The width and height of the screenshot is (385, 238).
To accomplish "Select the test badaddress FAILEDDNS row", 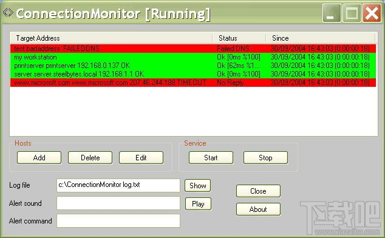I will point(193,49).
